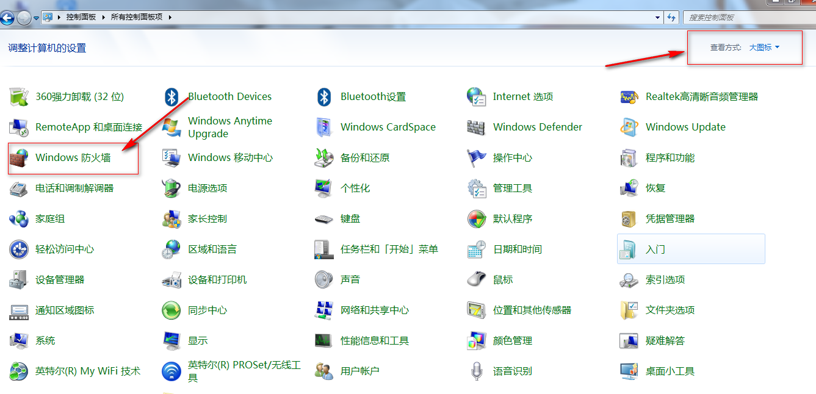Open the 文件夹选项 folder icon
The height and width of the screenshot is (394, 816).
pos(629,310)
